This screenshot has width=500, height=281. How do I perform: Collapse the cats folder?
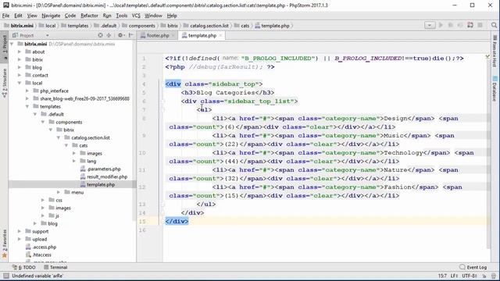(x=66, y=145)
